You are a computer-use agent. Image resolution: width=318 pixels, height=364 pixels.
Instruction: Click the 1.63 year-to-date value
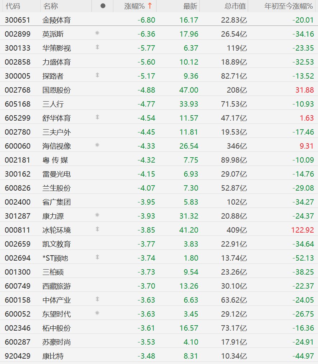point(307,118)
